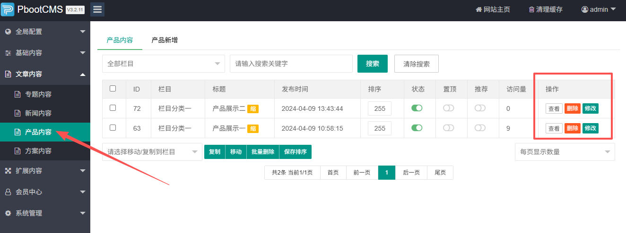
Task: Toggle 推荐 switch for 产品展示二
Action: tap(480, 108)
